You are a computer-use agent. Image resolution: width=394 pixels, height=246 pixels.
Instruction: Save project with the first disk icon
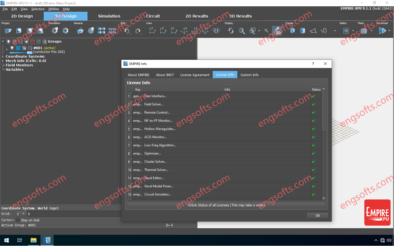tap(19, 31)
